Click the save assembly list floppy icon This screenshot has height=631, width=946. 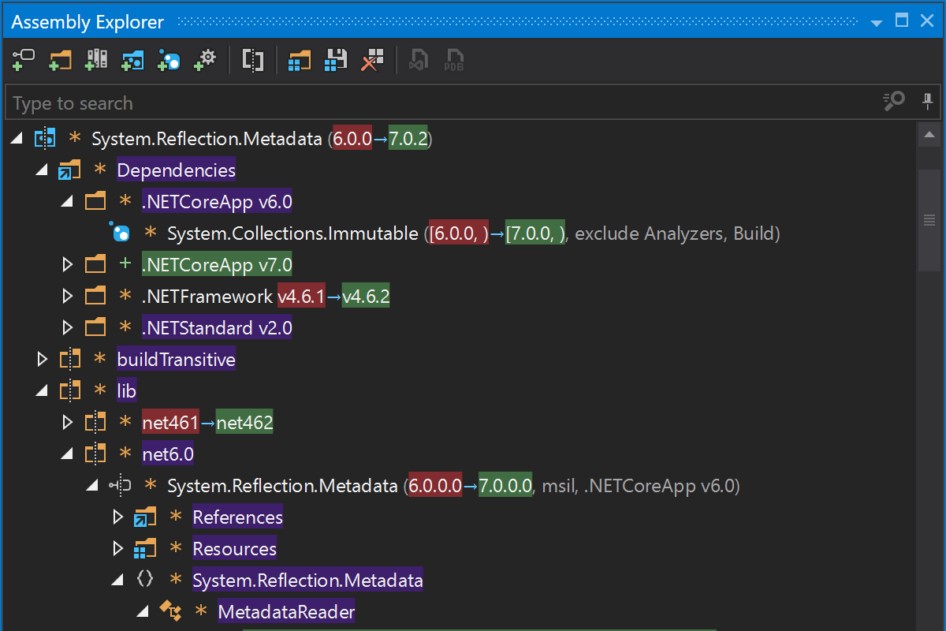point(337,60)
